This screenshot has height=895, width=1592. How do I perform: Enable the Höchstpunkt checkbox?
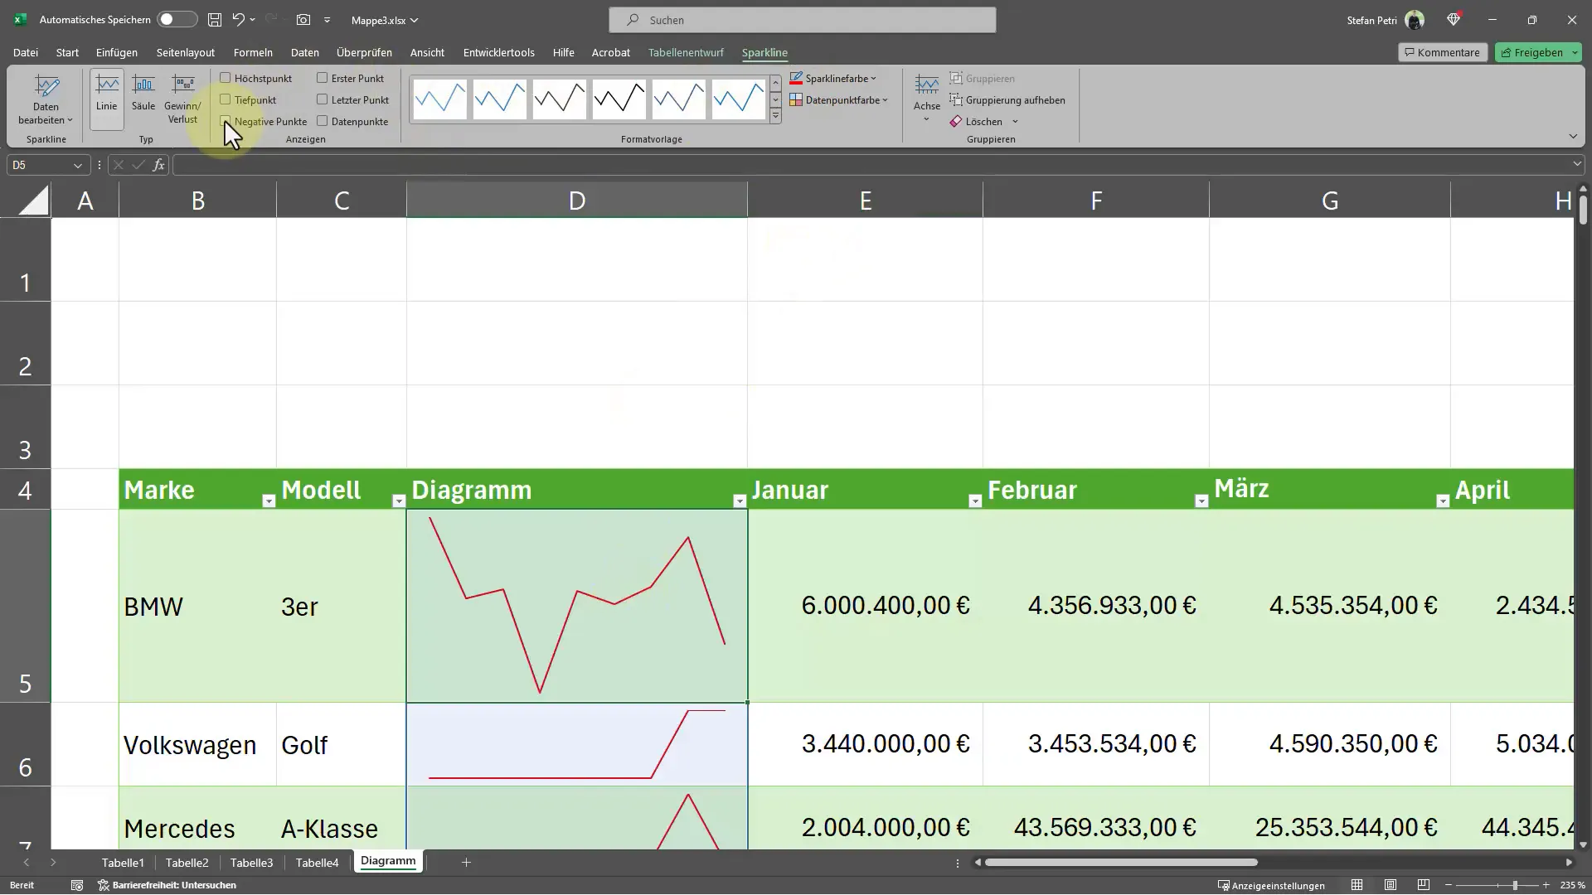pyautogui.click(x=225, y=78)
